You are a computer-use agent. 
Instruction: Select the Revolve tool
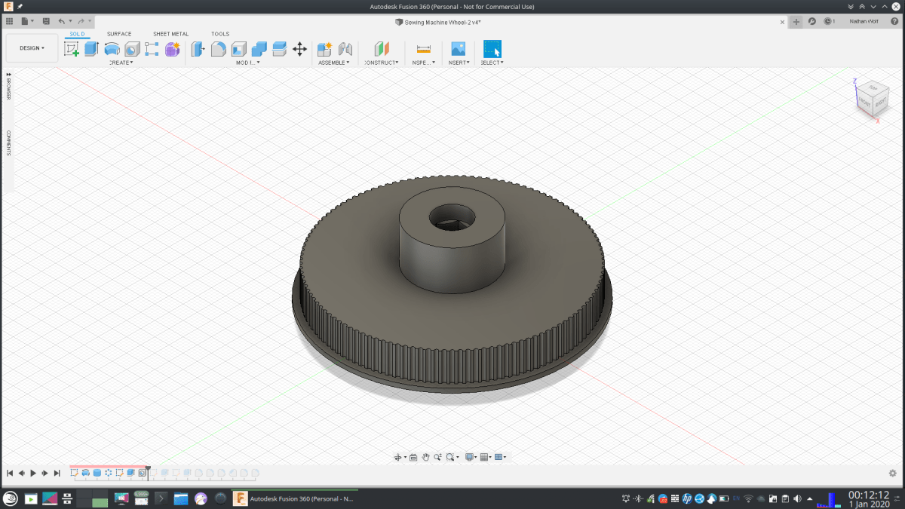pyautogui.click(x=112, y=49)
